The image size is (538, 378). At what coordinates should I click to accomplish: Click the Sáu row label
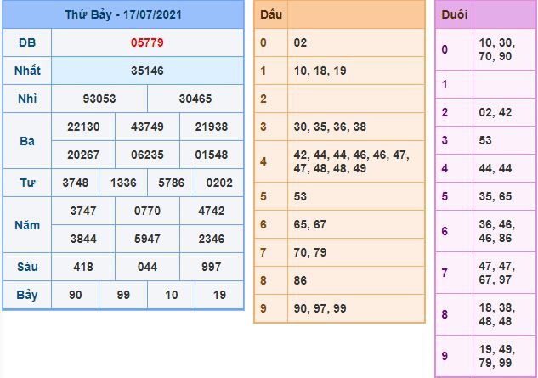click(x=27, y=267)
